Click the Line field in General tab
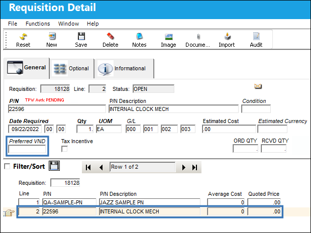This screenshot has width=311, height=233. (x=97, y=89)
